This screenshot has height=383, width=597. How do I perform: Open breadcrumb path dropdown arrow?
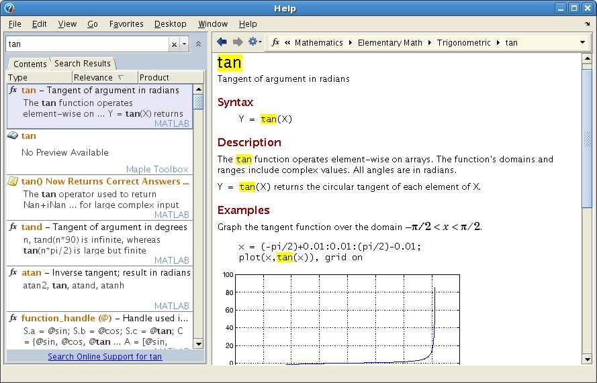(x=582, y=42)
